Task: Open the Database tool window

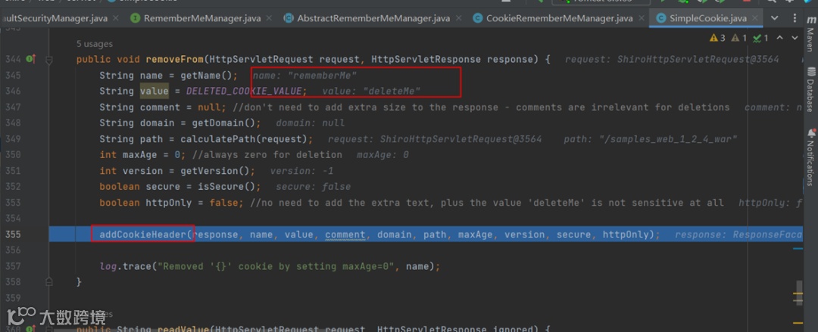Action: point(810,90)
